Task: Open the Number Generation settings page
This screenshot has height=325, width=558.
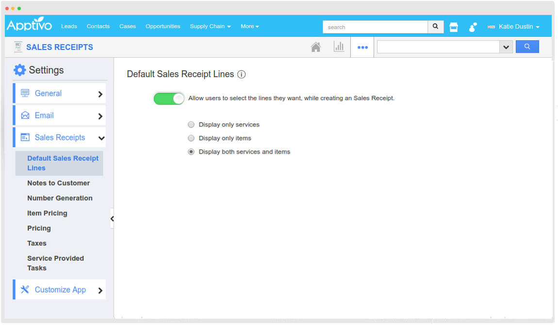Action: click(x=60, y=198)
